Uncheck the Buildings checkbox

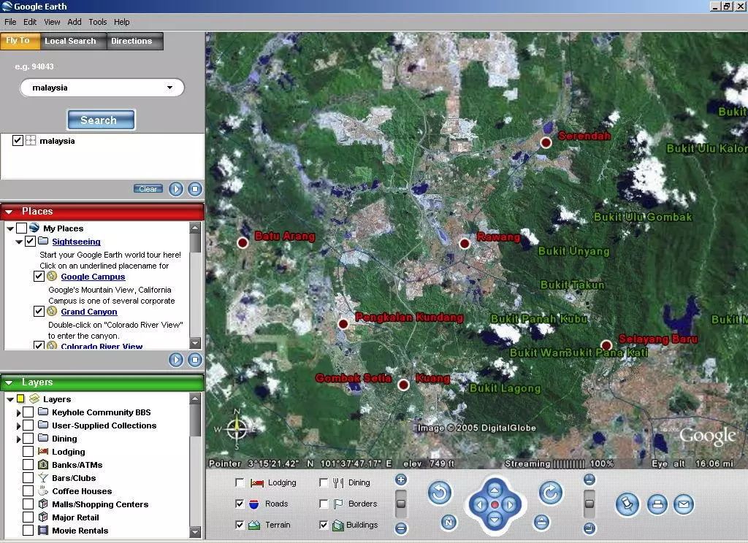tap(324, 525)
